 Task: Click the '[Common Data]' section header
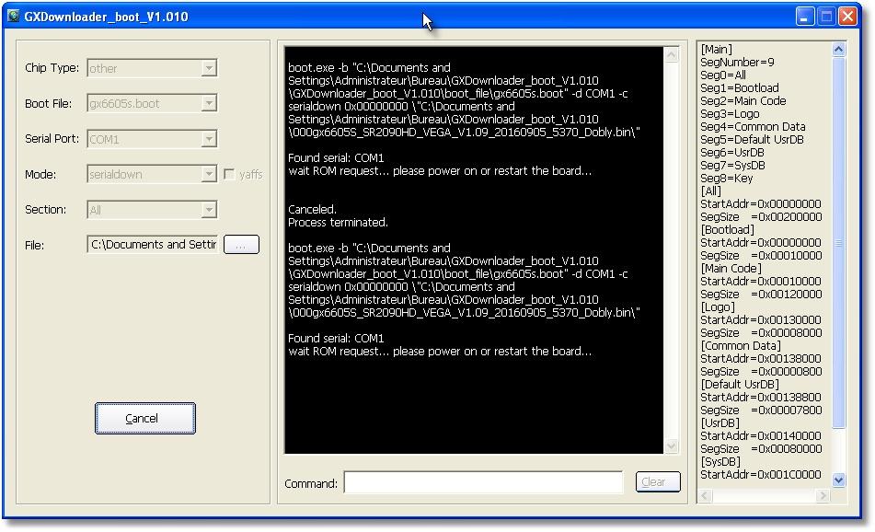click(x=741, y=345)
